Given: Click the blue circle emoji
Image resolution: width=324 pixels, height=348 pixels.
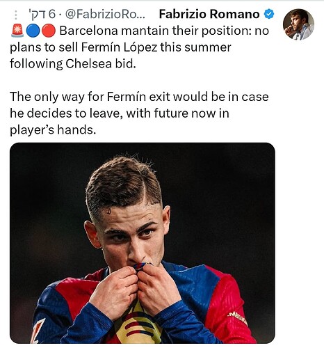Looking at the screenshot, I should coord(33,31).
